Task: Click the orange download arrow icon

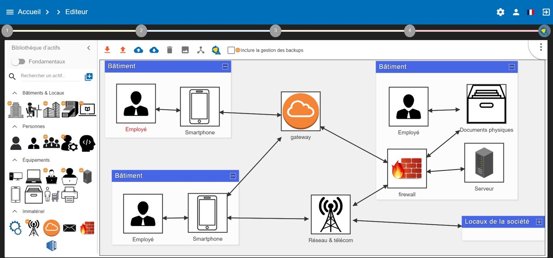Action: 107,50
